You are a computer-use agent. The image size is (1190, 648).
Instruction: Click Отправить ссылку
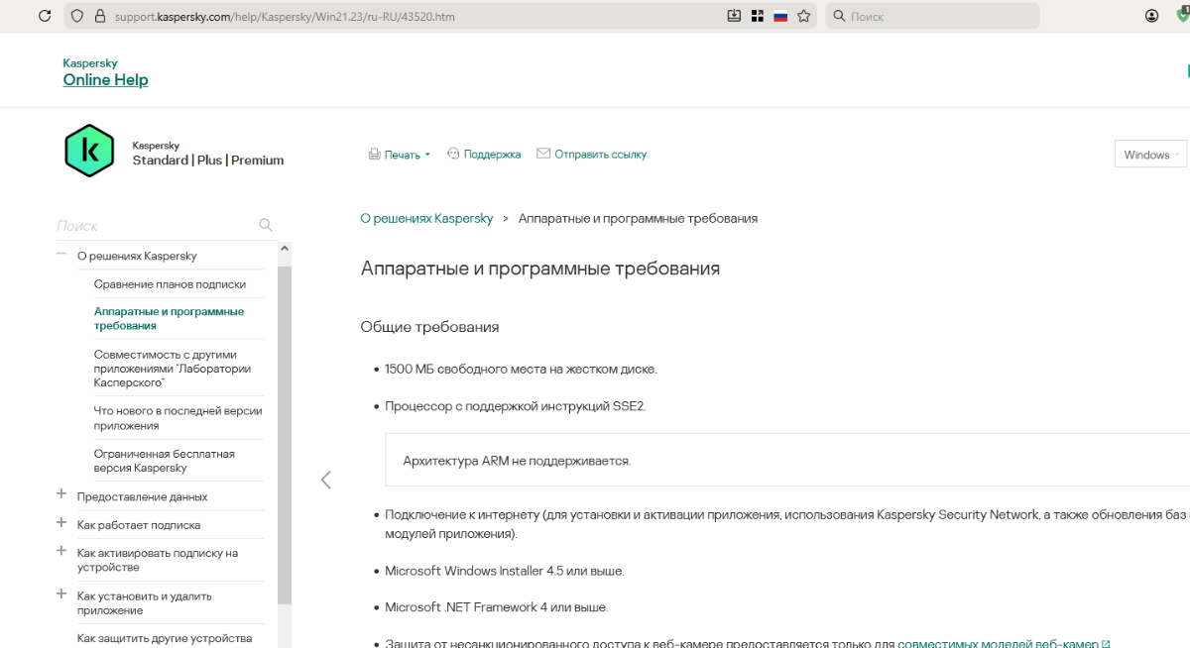pos(601,155)
